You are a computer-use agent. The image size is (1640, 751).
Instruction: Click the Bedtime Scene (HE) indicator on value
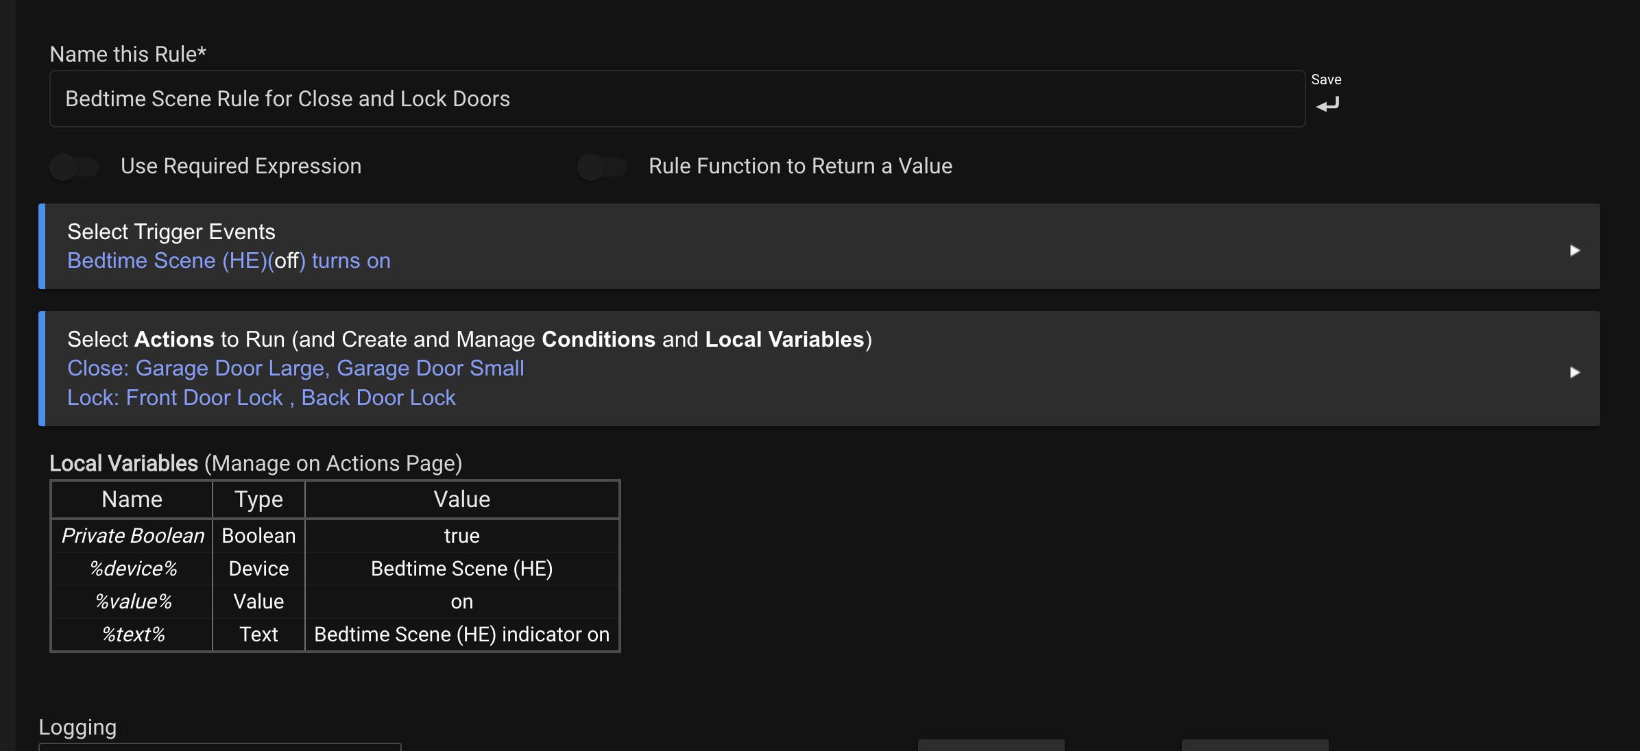(x=461, y=635)
